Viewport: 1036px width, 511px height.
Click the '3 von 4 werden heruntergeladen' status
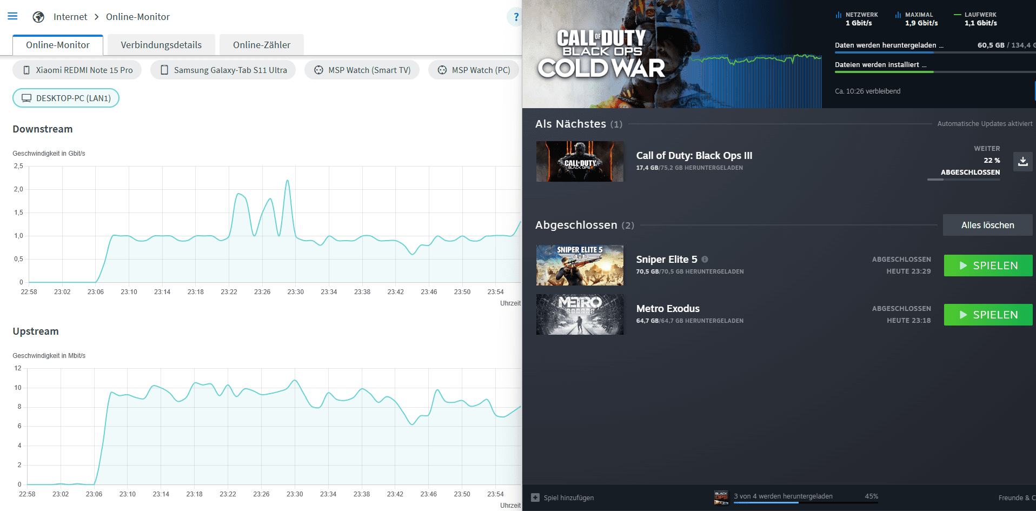coord(783,496)
